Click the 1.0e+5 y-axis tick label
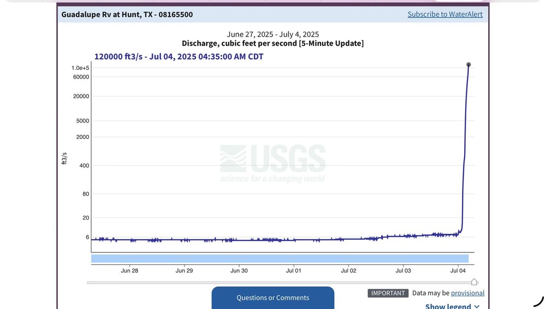The width and height of the screenshot is (546, 309). (80, 68)
